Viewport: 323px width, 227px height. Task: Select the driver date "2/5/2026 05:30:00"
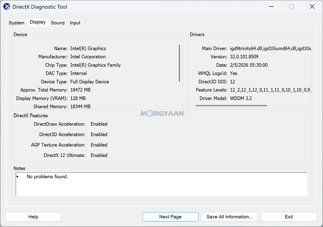click(x=249, y=65)
